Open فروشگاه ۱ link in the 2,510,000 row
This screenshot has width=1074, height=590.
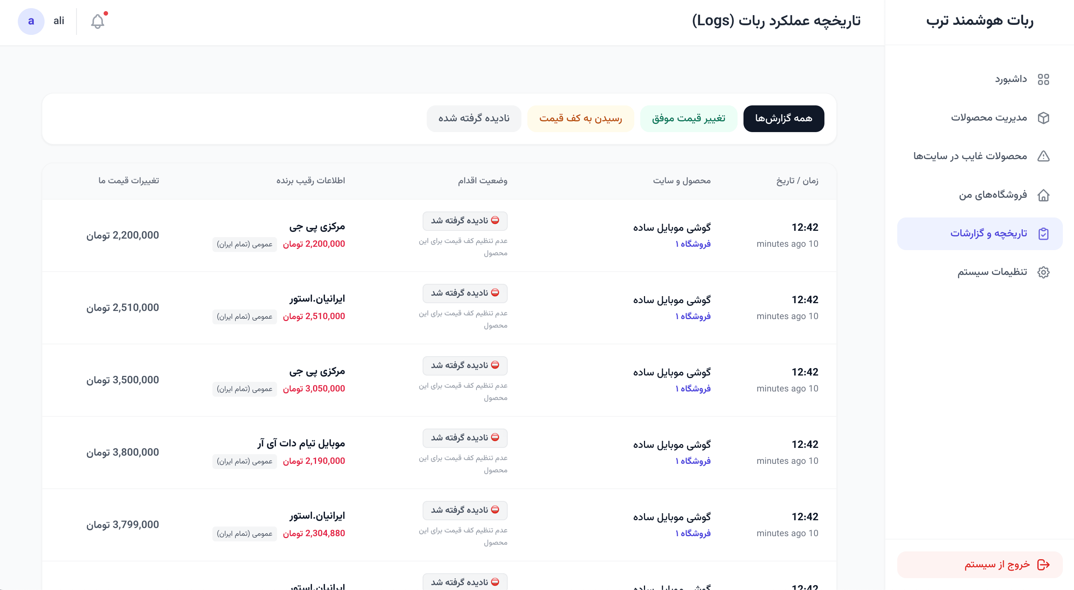click(693, 316)
